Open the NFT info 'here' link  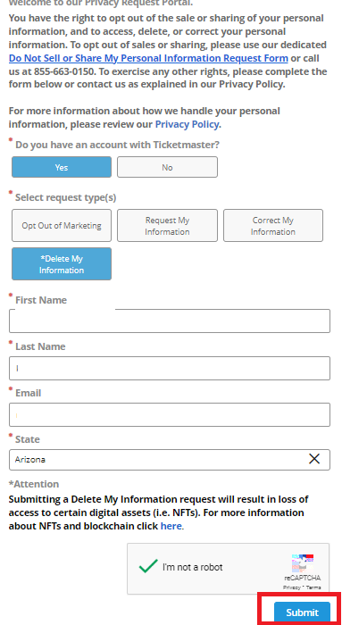(x=171, y=526)
